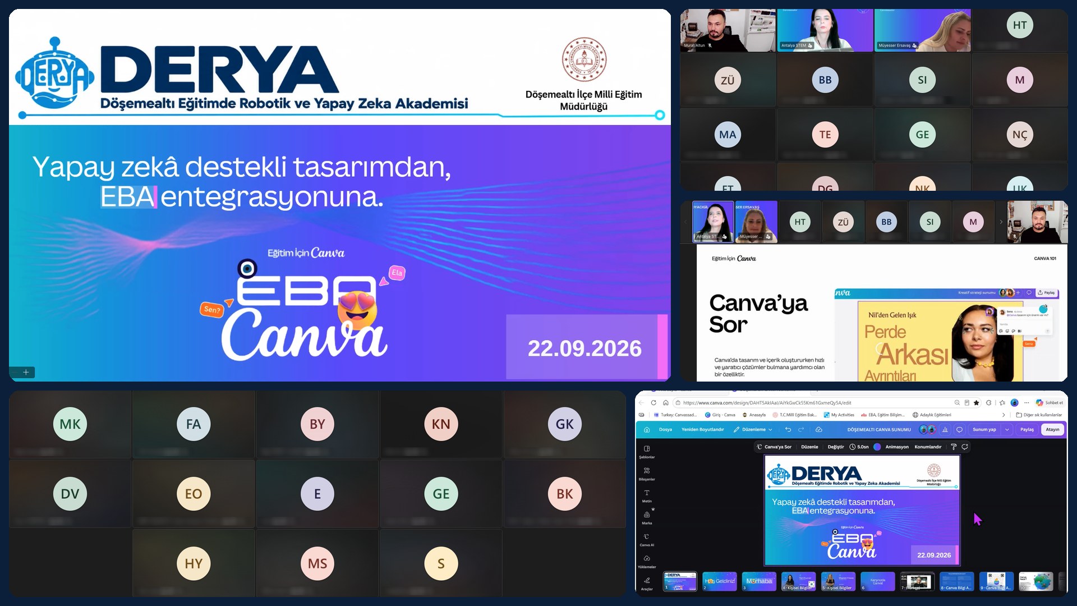Select NÇ participant tile in top-right grid
The width and height of the screenshot is (1077, 606).
coord(1020,135)
